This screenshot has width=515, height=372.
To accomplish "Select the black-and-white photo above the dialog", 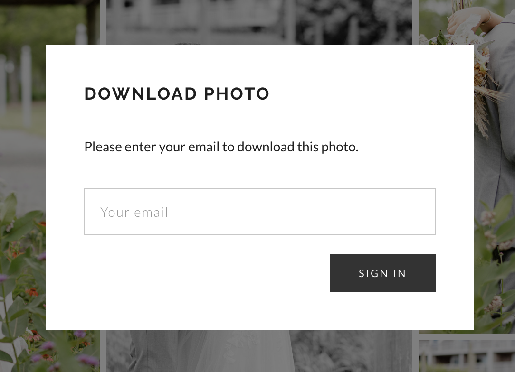I will pos(259,22).
